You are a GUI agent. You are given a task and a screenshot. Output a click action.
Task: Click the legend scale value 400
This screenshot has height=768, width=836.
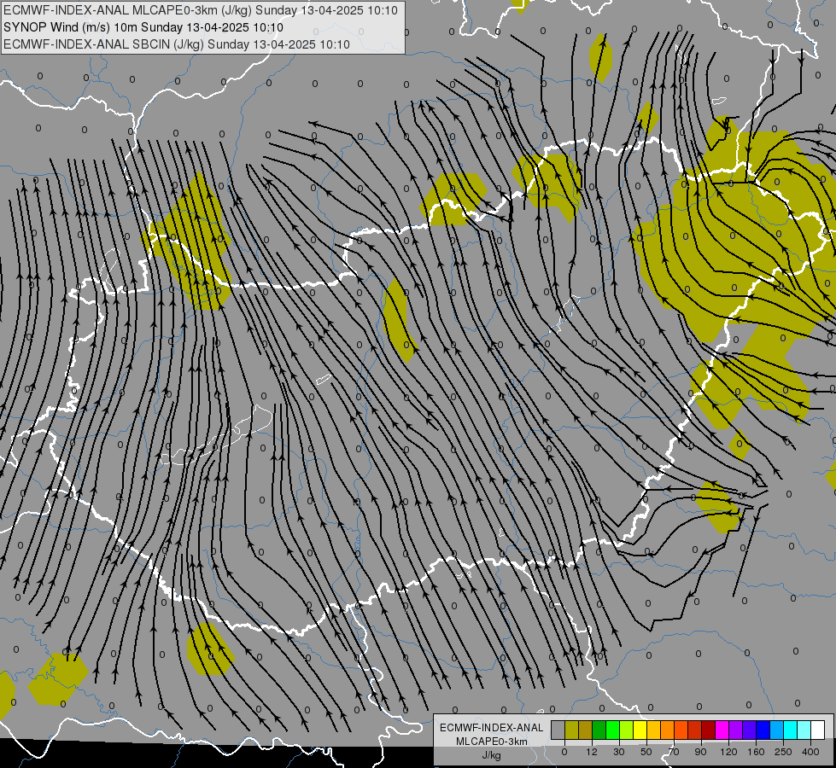click(810, 752)
